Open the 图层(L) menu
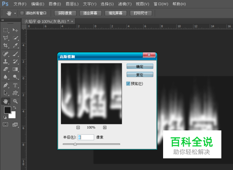Viewport: 233px width, 170px height. (72, 4)
